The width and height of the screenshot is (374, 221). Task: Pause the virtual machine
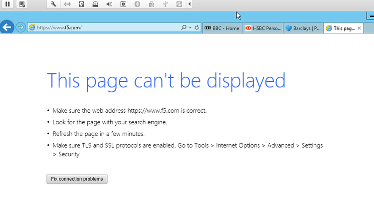7,4
